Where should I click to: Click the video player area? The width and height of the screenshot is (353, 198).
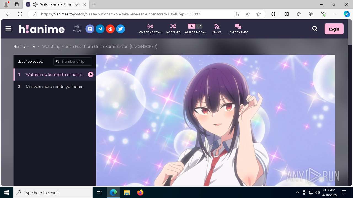pyautogui.click(x=216, y=120)
